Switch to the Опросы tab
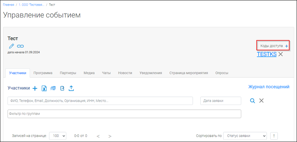This screenshot has width=297, height=142. point(222,73)
